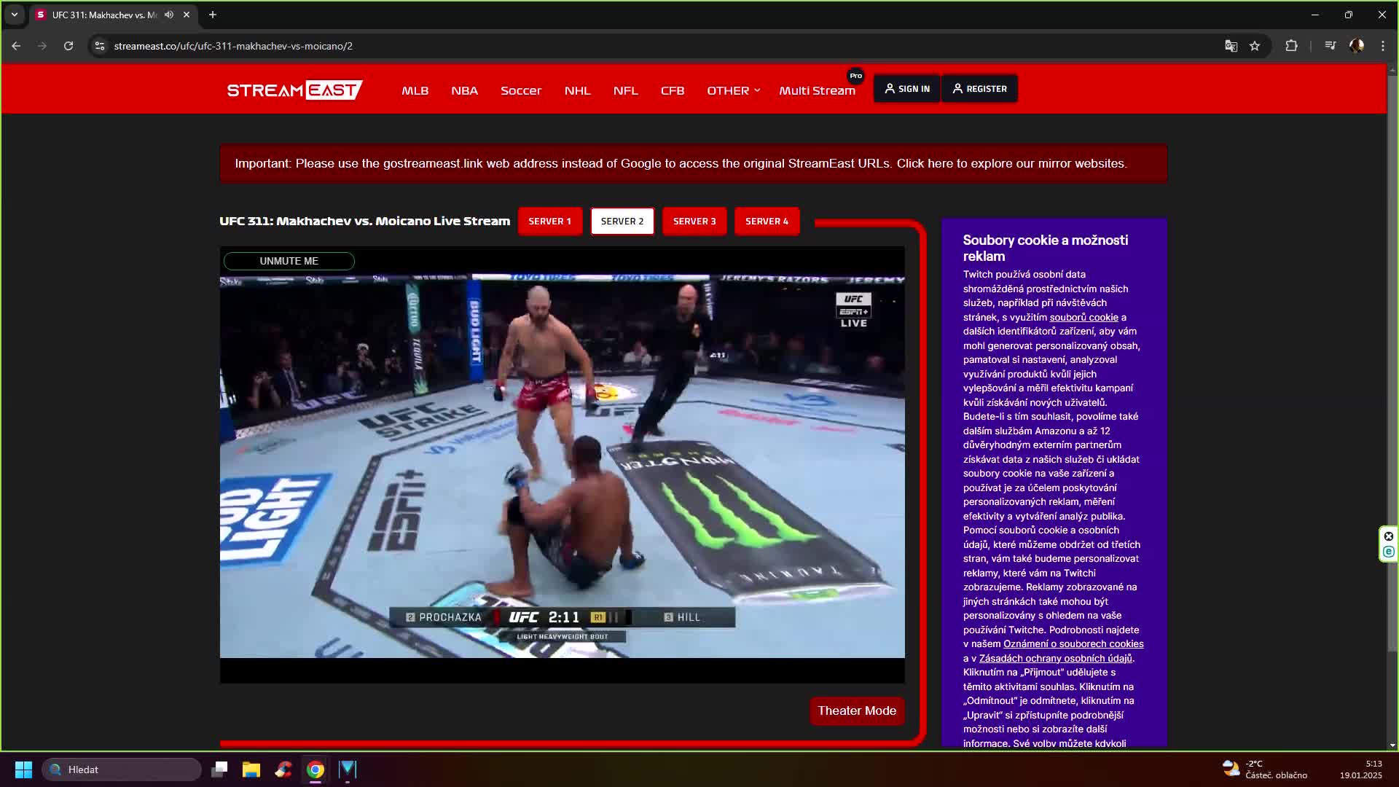1399x787 pixels.
Task: Open 'Oznámení o souborech cookies' link
Action: coord(1073,644)
